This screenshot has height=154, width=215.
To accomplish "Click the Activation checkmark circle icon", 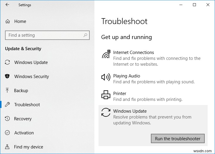I will point(8,133).
